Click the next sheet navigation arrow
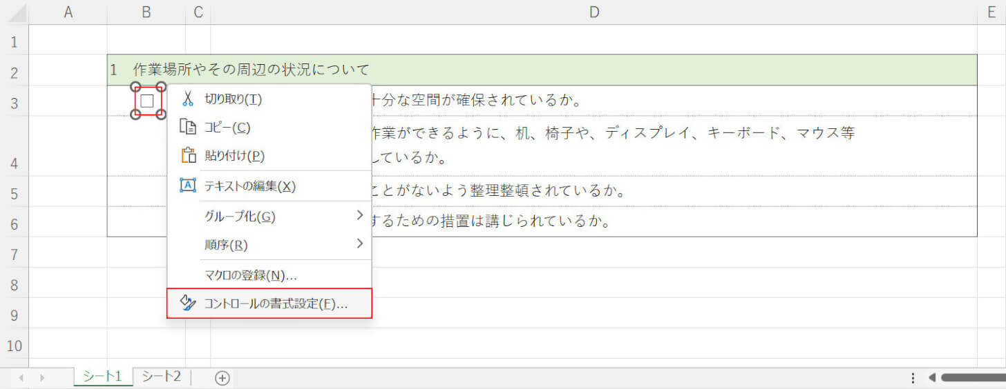The height and width of the screenshot is (389, 1006). 43,377
